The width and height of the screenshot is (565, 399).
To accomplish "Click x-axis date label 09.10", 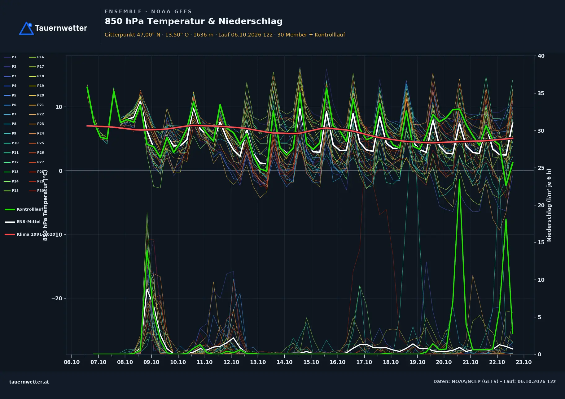I will [x=151, y=362].
